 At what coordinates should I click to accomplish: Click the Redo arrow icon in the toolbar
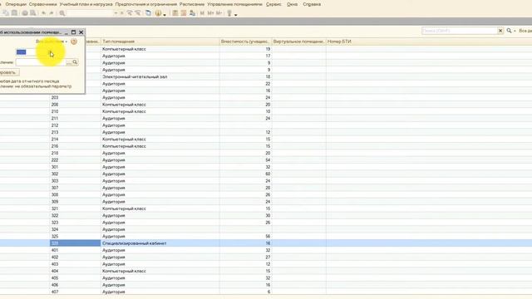pos(52,13)
